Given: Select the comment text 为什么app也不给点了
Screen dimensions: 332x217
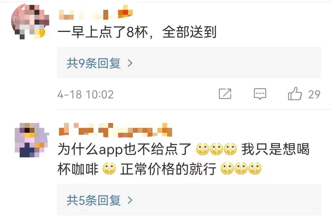Looking at the screenshot, I should click(x=124, y=149).
